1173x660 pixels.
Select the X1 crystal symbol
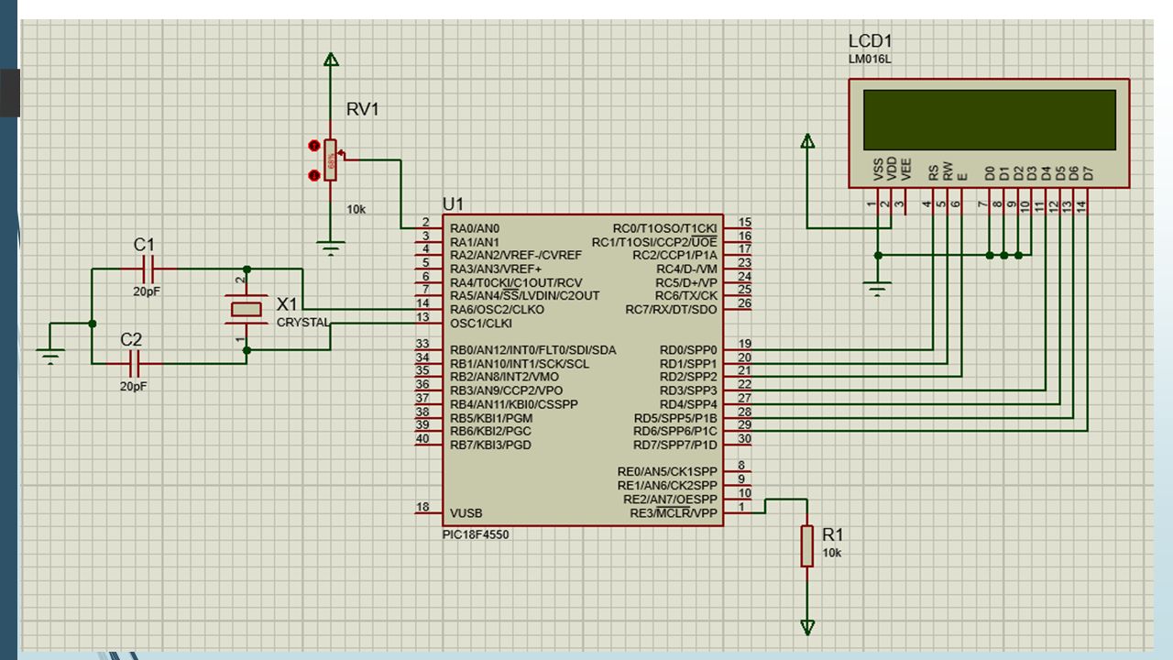click(246, 309)
